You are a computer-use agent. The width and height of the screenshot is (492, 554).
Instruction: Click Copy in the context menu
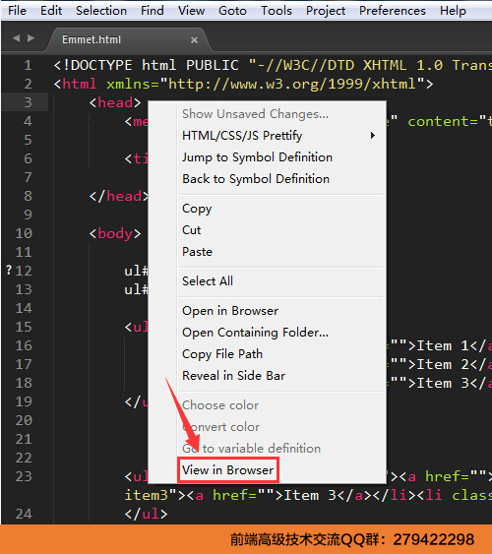coord(197,209)
